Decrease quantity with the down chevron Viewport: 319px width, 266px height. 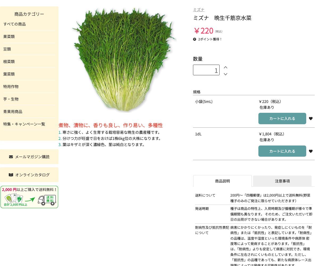(x=225, y=74)
